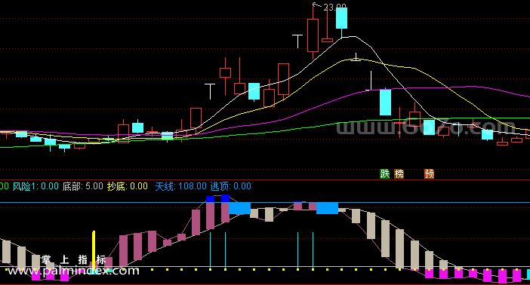Viewport: 530px width, 285px height.
Task: Click the 23.00 high price label
Action: (334, 7)
